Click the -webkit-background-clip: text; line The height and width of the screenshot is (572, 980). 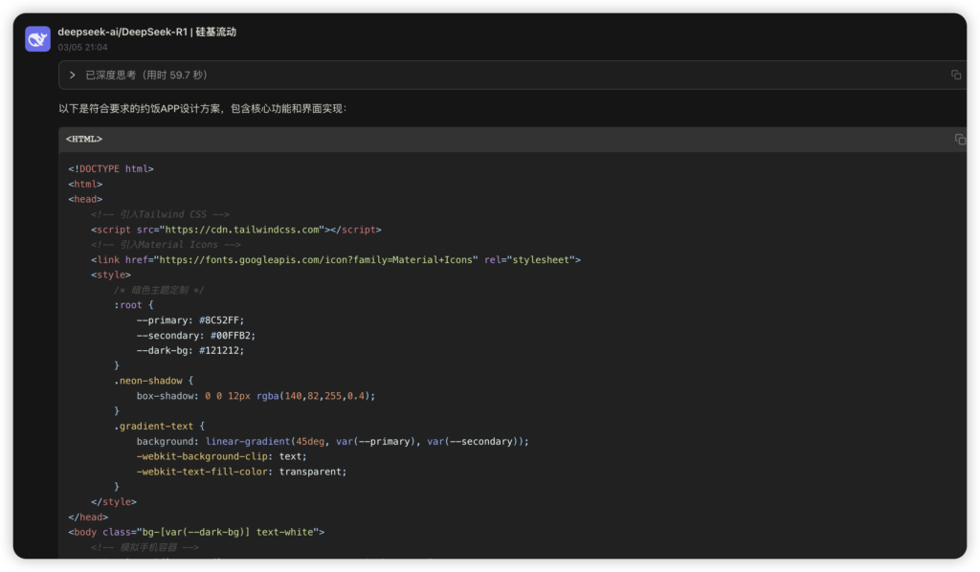pos(222,456)
